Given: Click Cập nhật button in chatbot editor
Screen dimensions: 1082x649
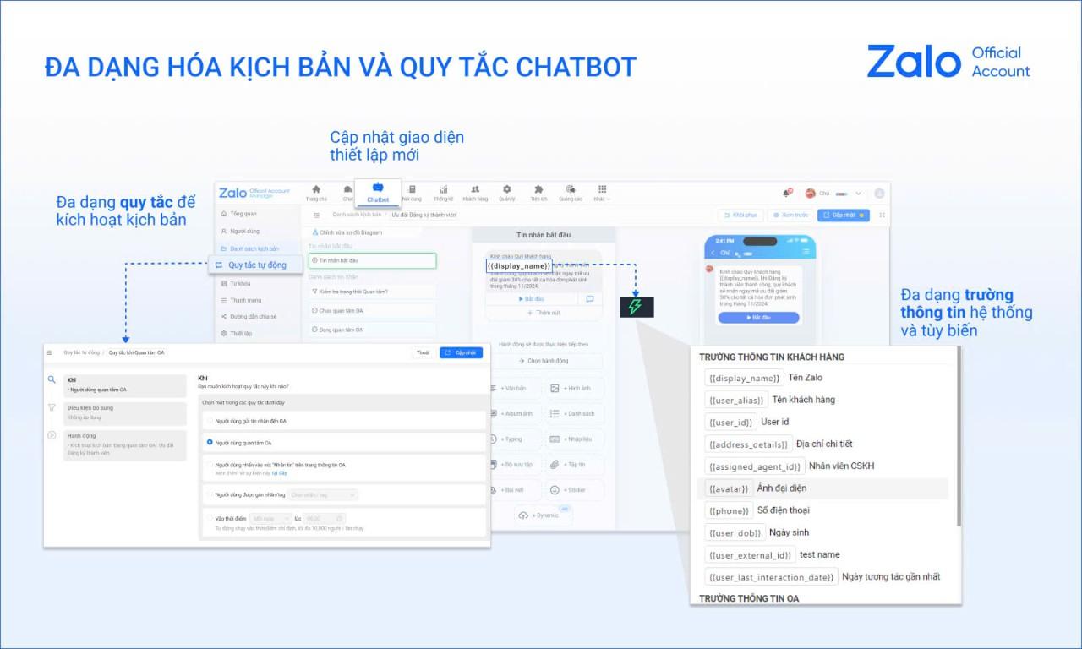Looking at the screenshot, I should [844, 215].
